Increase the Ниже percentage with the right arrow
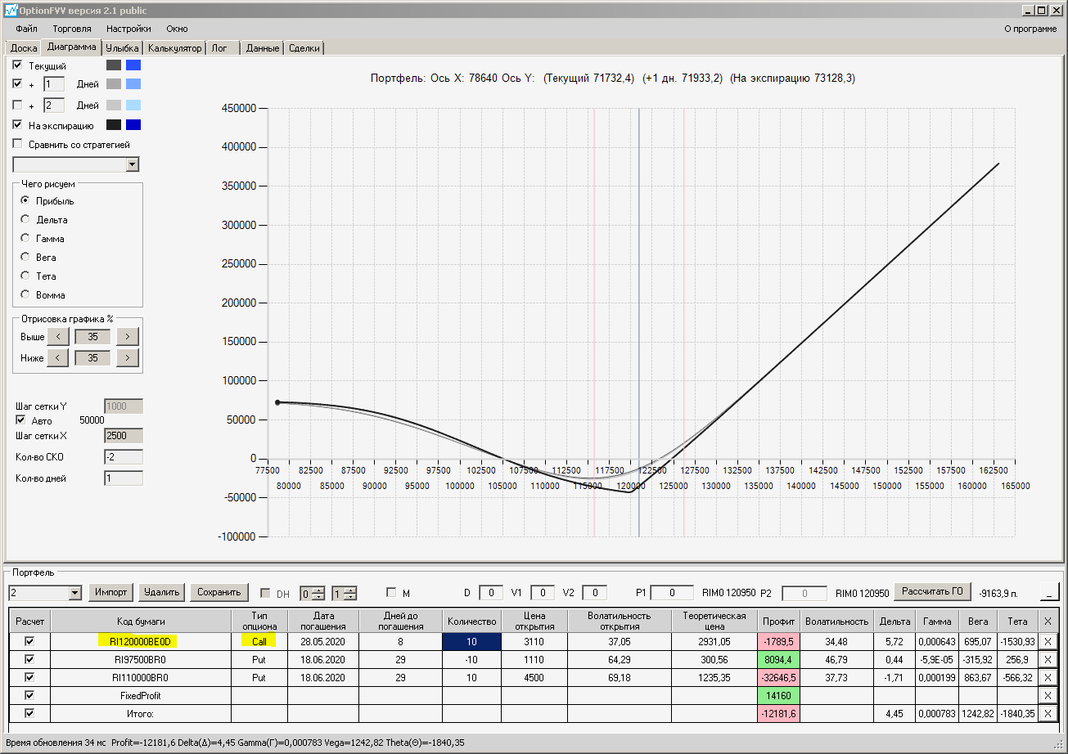This screenshot has height=754, width=1068. point(128,357)
